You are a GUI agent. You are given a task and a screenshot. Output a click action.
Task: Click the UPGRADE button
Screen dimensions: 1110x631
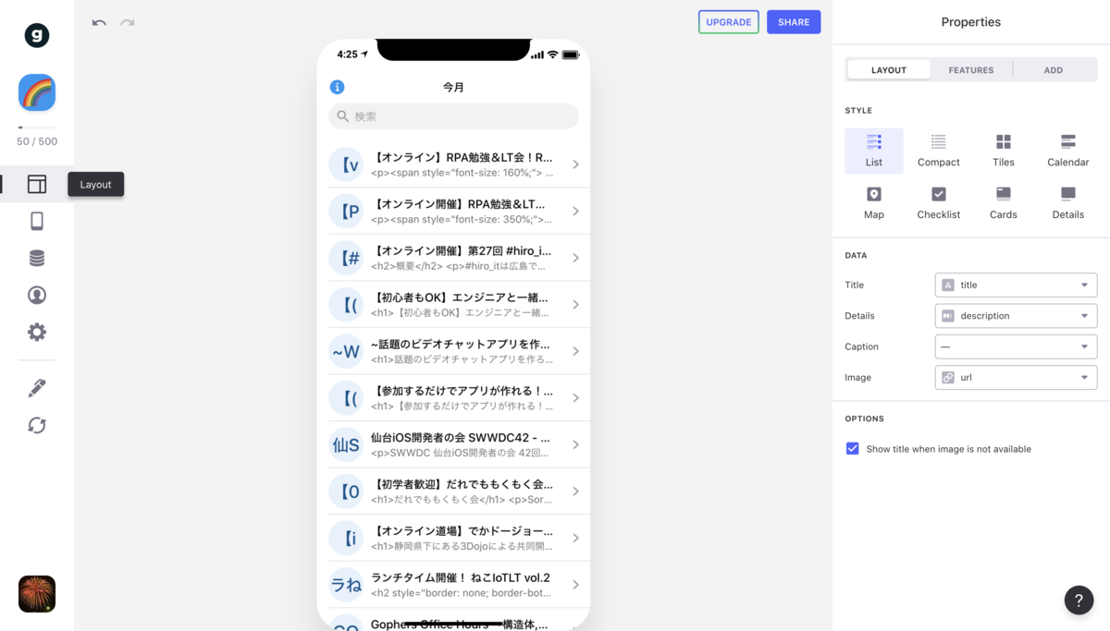tap(729, 22)
